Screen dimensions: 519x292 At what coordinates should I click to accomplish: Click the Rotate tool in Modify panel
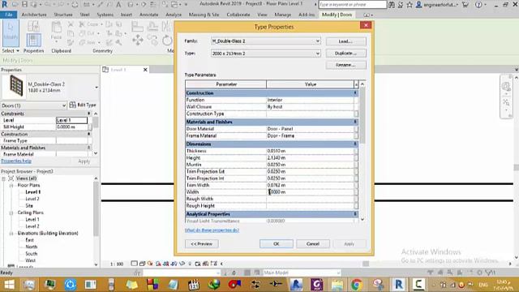pos(167,40)
